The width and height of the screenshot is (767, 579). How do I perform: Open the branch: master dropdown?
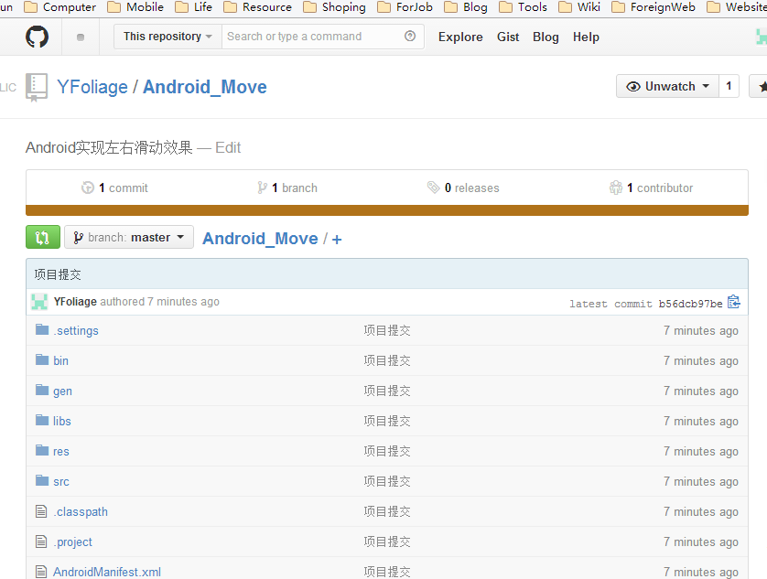tap(129, 238)
